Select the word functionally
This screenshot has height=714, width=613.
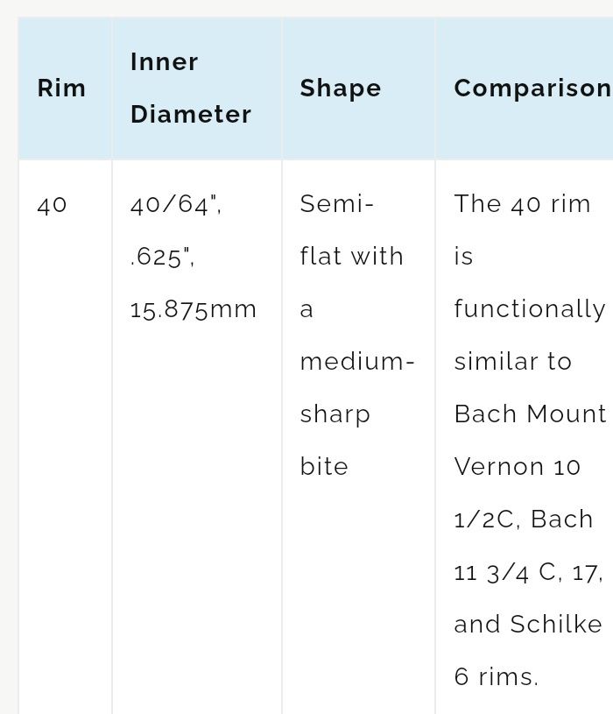[530, 309]
